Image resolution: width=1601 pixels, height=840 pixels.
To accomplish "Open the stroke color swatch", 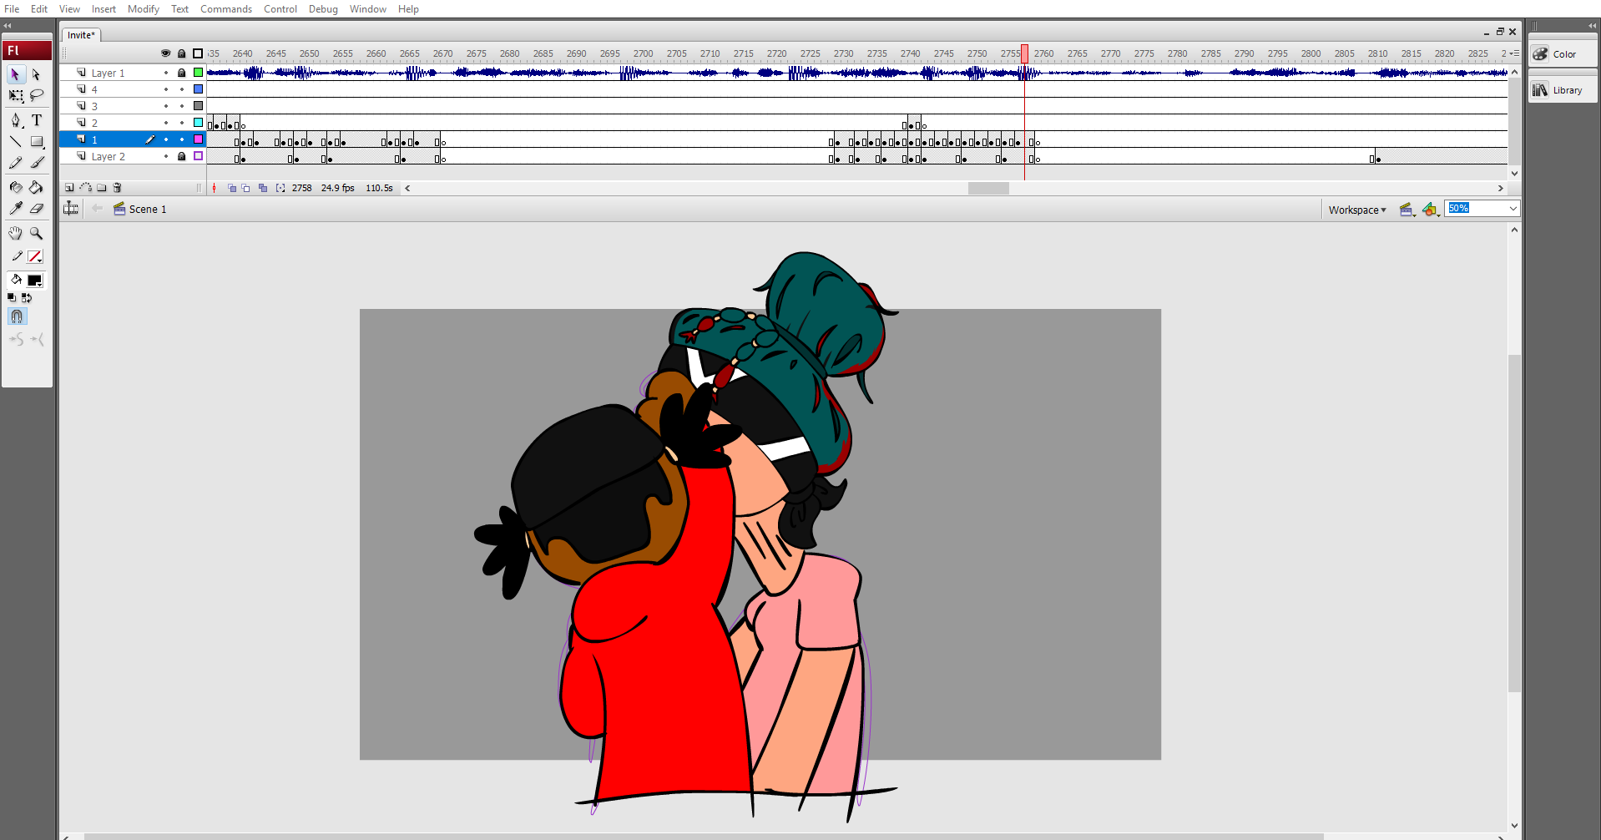I will point(35,256).
